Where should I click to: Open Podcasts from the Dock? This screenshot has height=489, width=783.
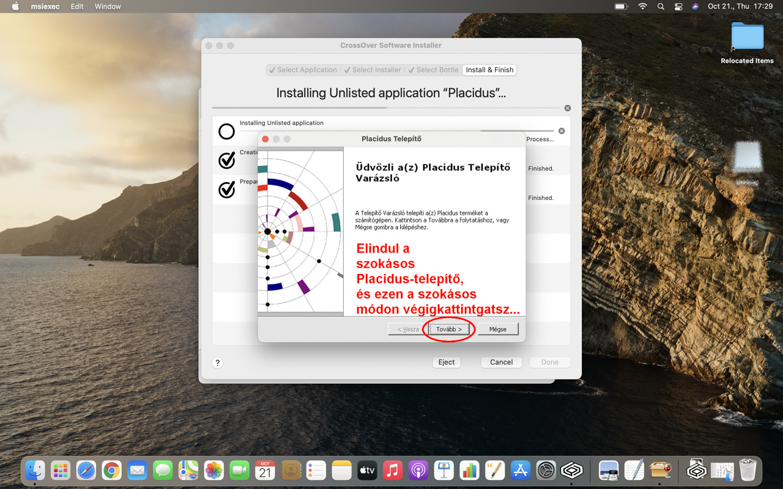pyautogui.click(x=418, y=470)
